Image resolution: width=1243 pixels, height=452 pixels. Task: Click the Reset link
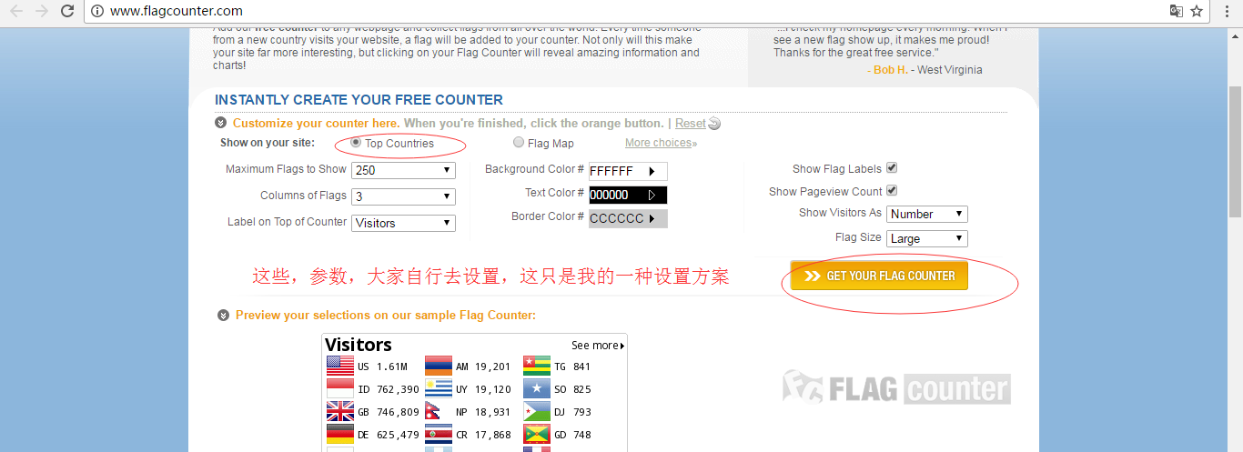(690, 124)
